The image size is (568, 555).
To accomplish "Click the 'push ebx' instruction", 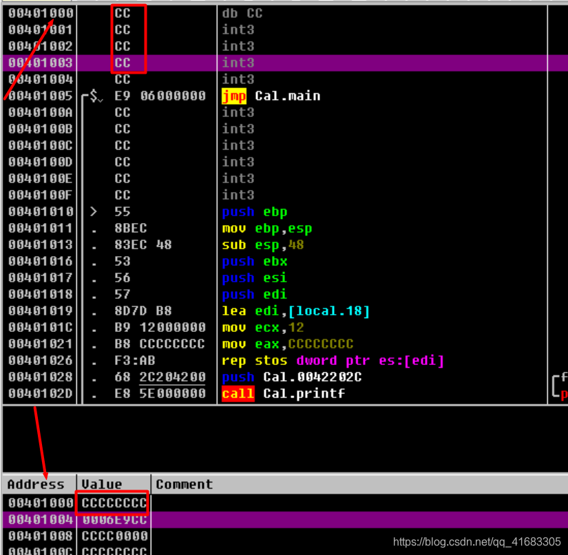I will tap(254, 262).
